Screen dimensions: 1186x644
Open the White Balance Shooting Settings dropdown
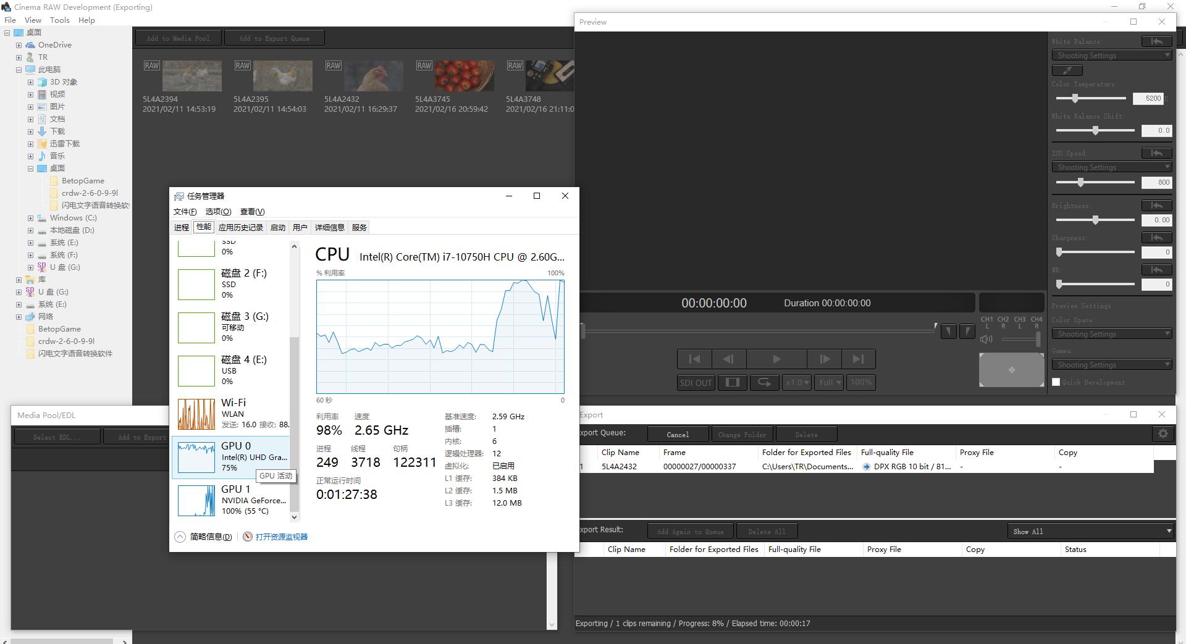[1111, 56]
